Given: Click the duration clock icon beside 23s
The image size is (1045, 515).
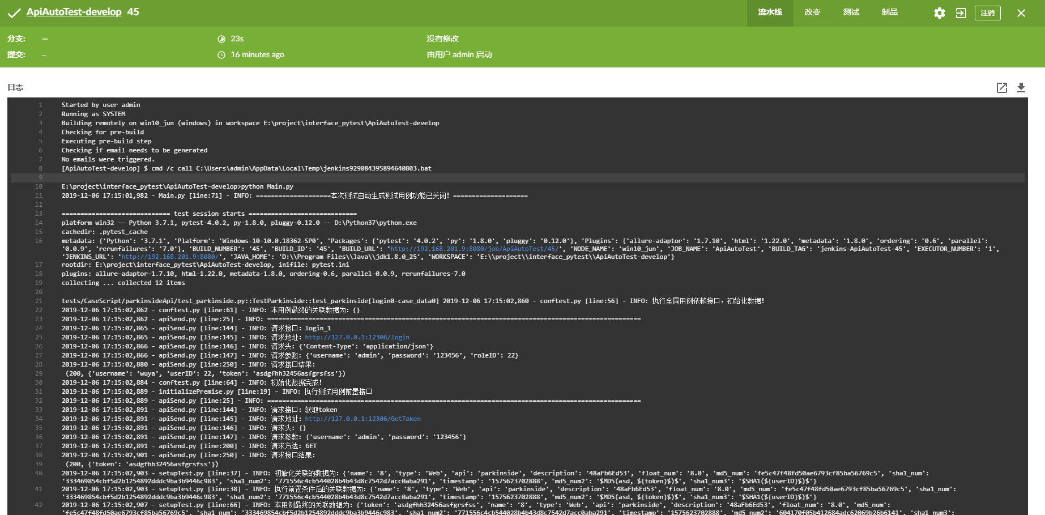Looking at the screenshot, I should point(221,39).
